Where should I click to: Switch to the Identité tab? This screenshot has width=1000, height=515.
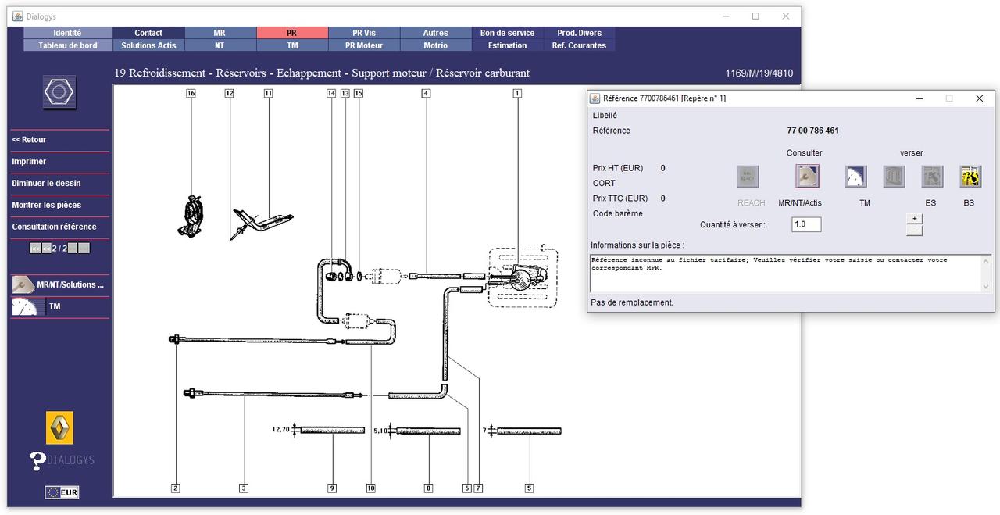pos(67,33)
